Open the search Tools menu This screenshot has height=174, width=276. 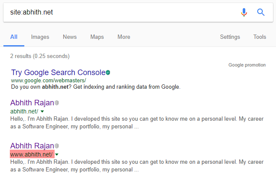[x=259, y=37]
